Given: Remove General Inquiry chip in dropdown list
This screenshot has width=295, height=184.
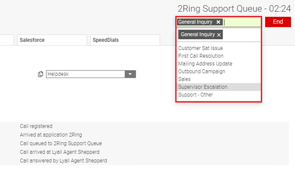Looking at the screenshot, I should pyautogui.click(x=219, y=35).
